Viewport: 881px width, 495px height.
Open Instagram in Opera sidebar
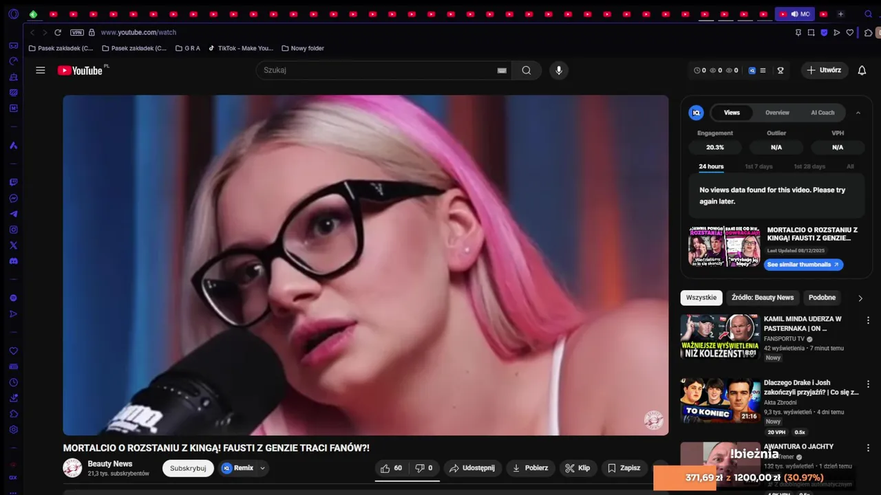point(13,230)
